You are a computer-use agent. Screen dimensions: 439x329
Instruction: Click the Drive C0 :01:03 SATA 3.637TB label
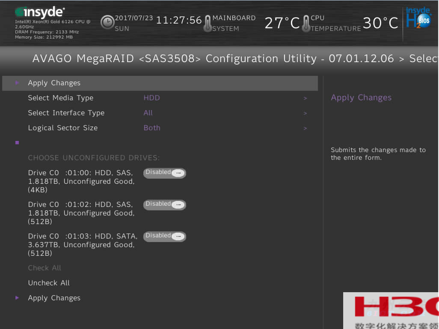coord(83,244)
